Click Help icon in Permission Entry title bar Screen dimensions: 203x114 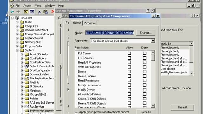tap(154, 16)
